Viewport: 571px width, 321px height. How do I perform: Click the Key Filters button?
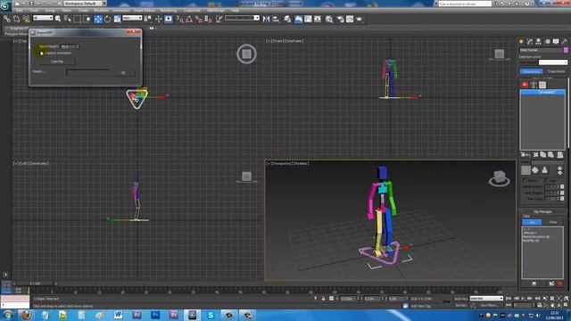click(x=489, y=305)
